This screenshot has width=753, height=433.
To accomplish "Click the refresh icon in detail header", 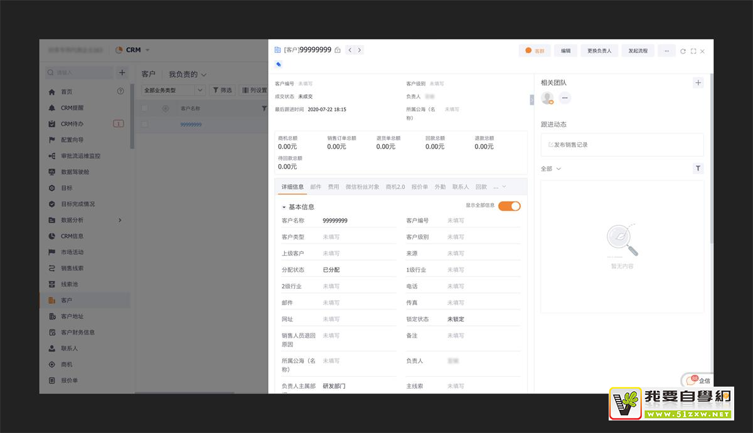I will point(683,51).
